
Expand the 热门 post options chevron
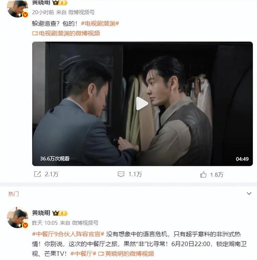[x=249, y=193]
